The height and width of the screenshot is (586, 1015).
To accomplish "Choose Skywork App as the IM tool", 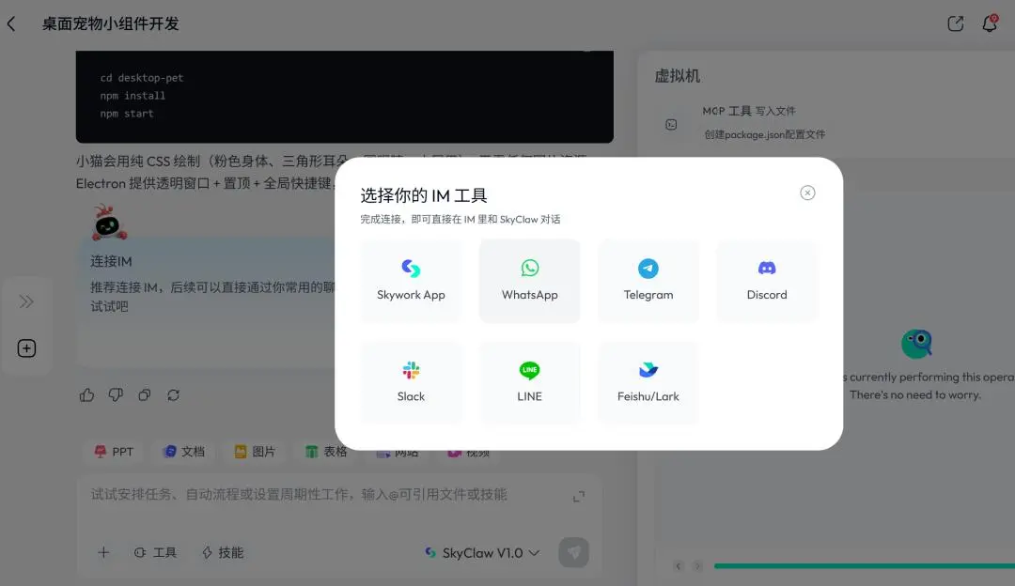I will point(411,282).
